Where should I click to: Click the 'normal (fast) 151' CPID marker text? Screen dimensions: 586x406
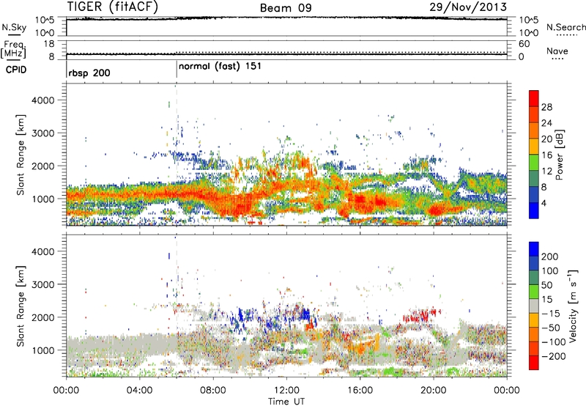click(220, 67)
